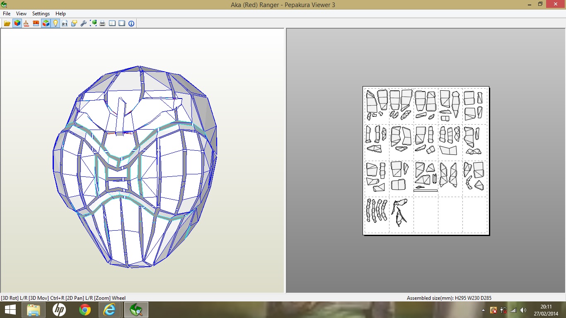This screenshot has width=566, height=318.
Task: Click the blue info about icon
Action: (131, 24)
